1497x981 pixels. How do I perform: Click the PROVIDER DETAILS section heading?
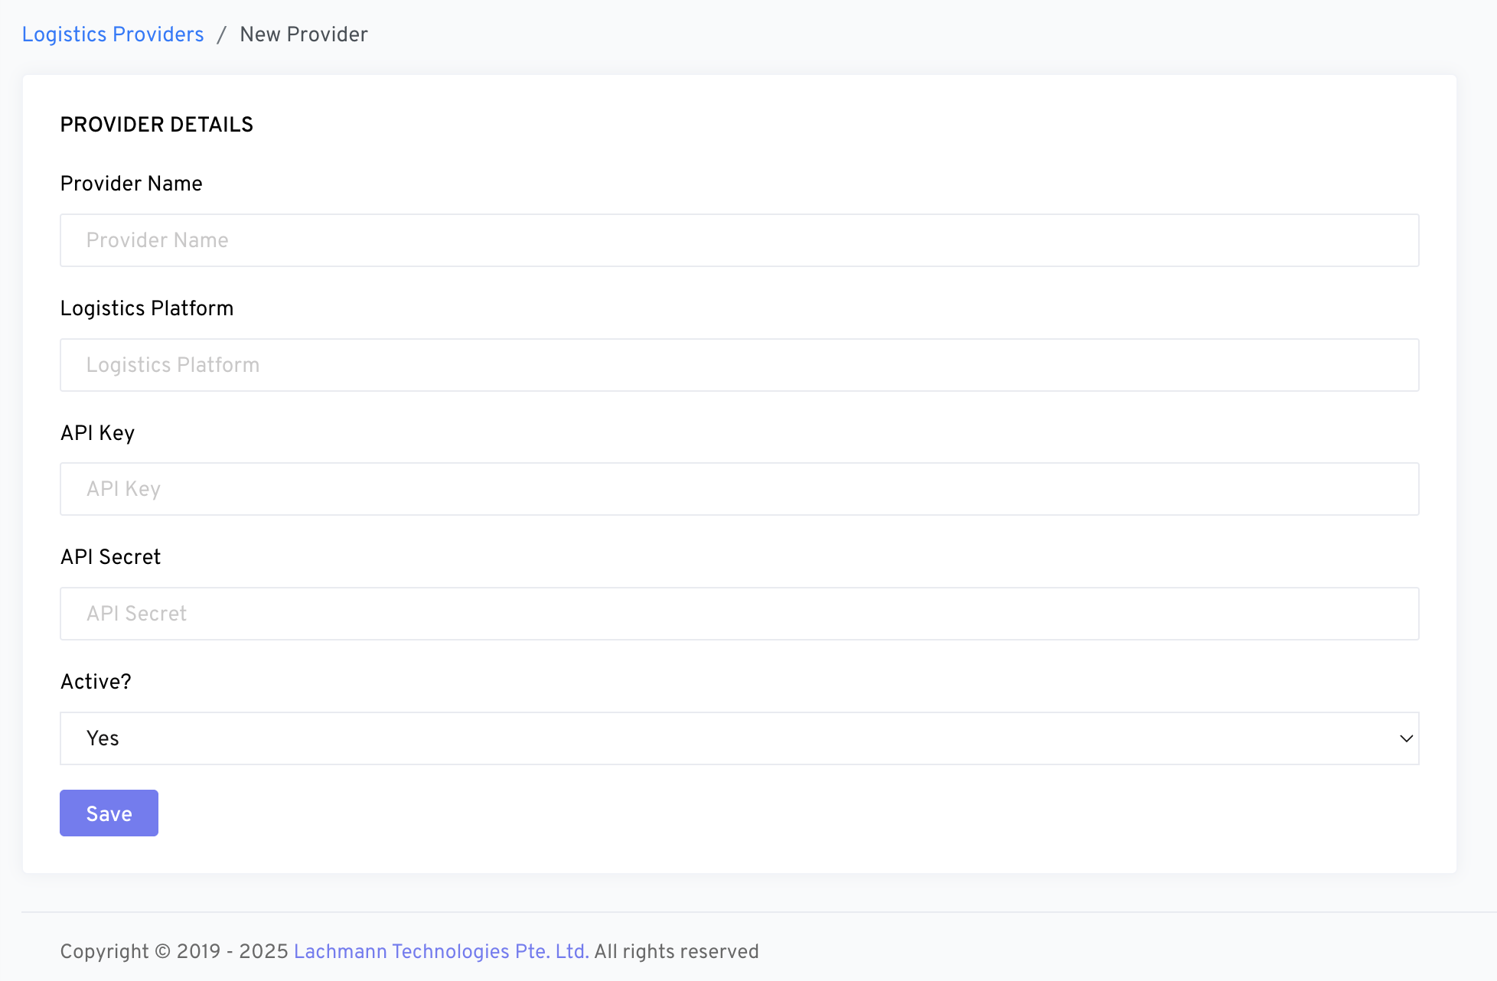click(156, 125)
